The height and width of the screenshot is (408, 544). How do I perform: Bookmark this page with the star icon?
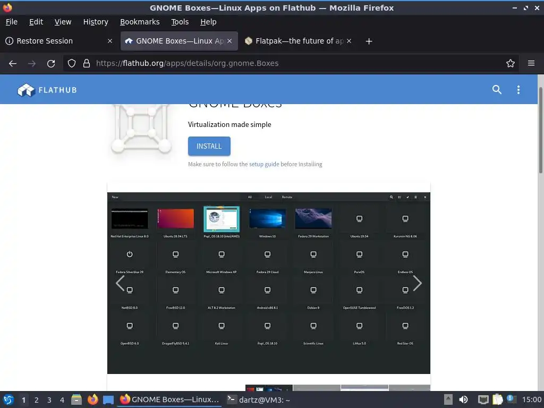(x=511, y=63)
